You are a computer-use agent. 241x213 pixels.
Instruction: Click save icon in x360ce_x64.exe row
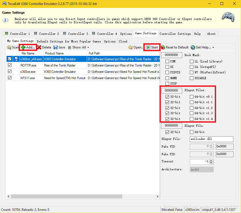pyautogui.click(x=16, y=59)
